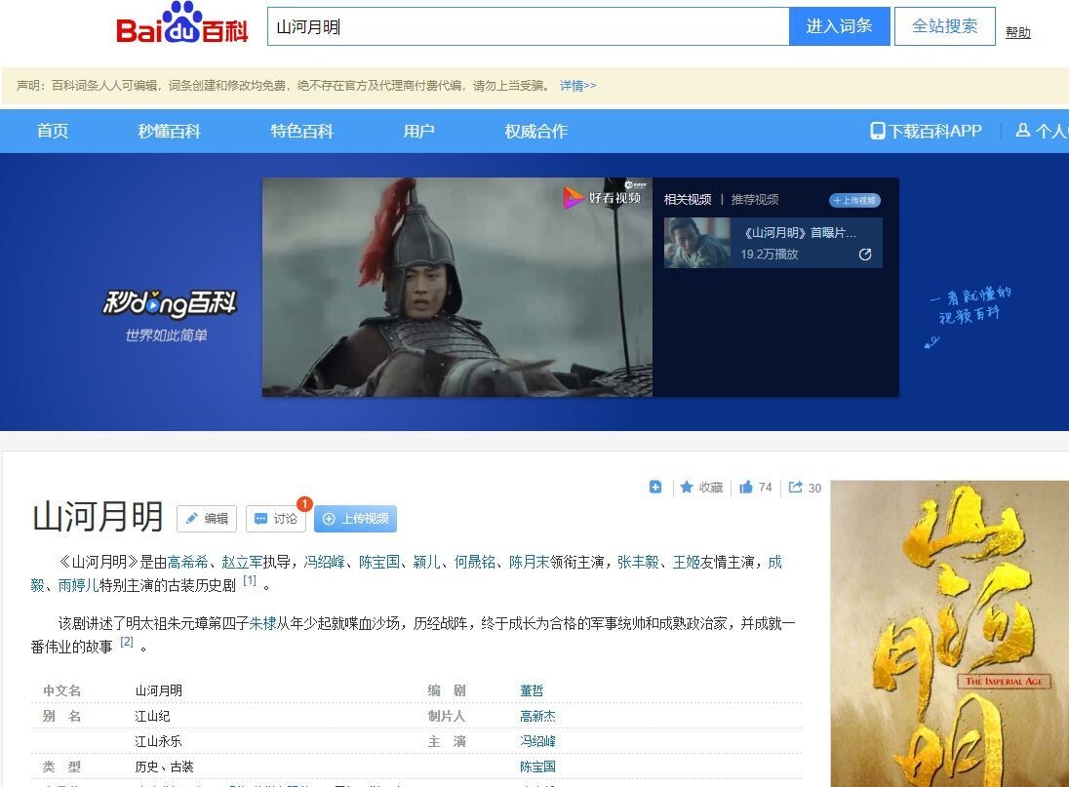Open the 陈宝国 link in the intro paragraph
The image size is (1069, 787).
[379, 562]
